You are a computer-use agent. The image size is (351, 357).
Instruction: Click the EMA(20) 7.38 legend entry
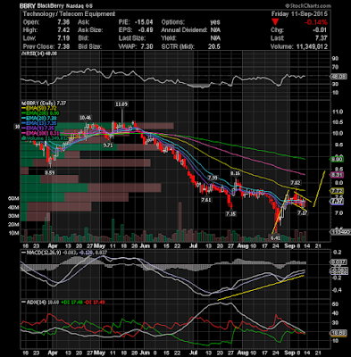coord(40,119)
